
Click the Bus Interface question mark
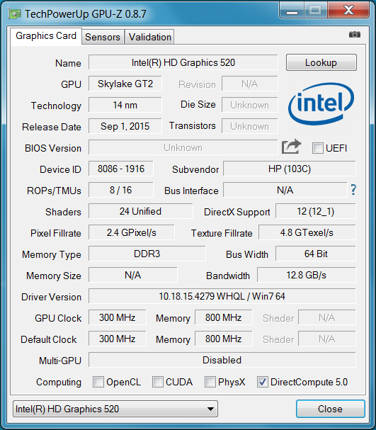[353, 190]
